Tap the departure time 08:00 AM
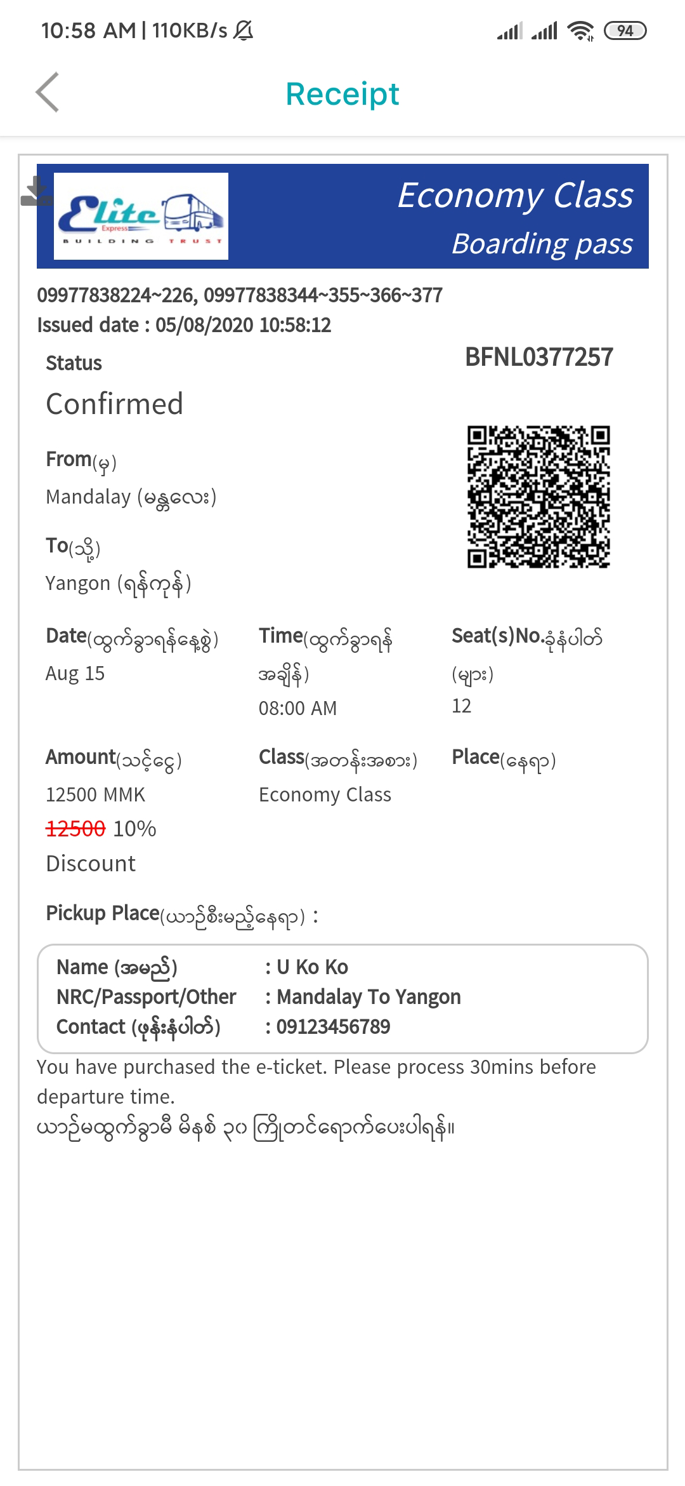This screenshot has height=1486, width=685. [x=297, y=708]
